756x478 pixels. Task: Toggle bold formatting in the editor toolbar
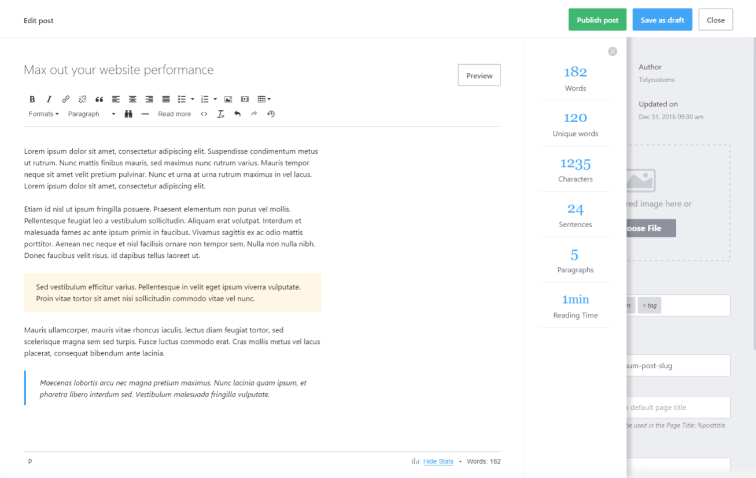[32, 99]
